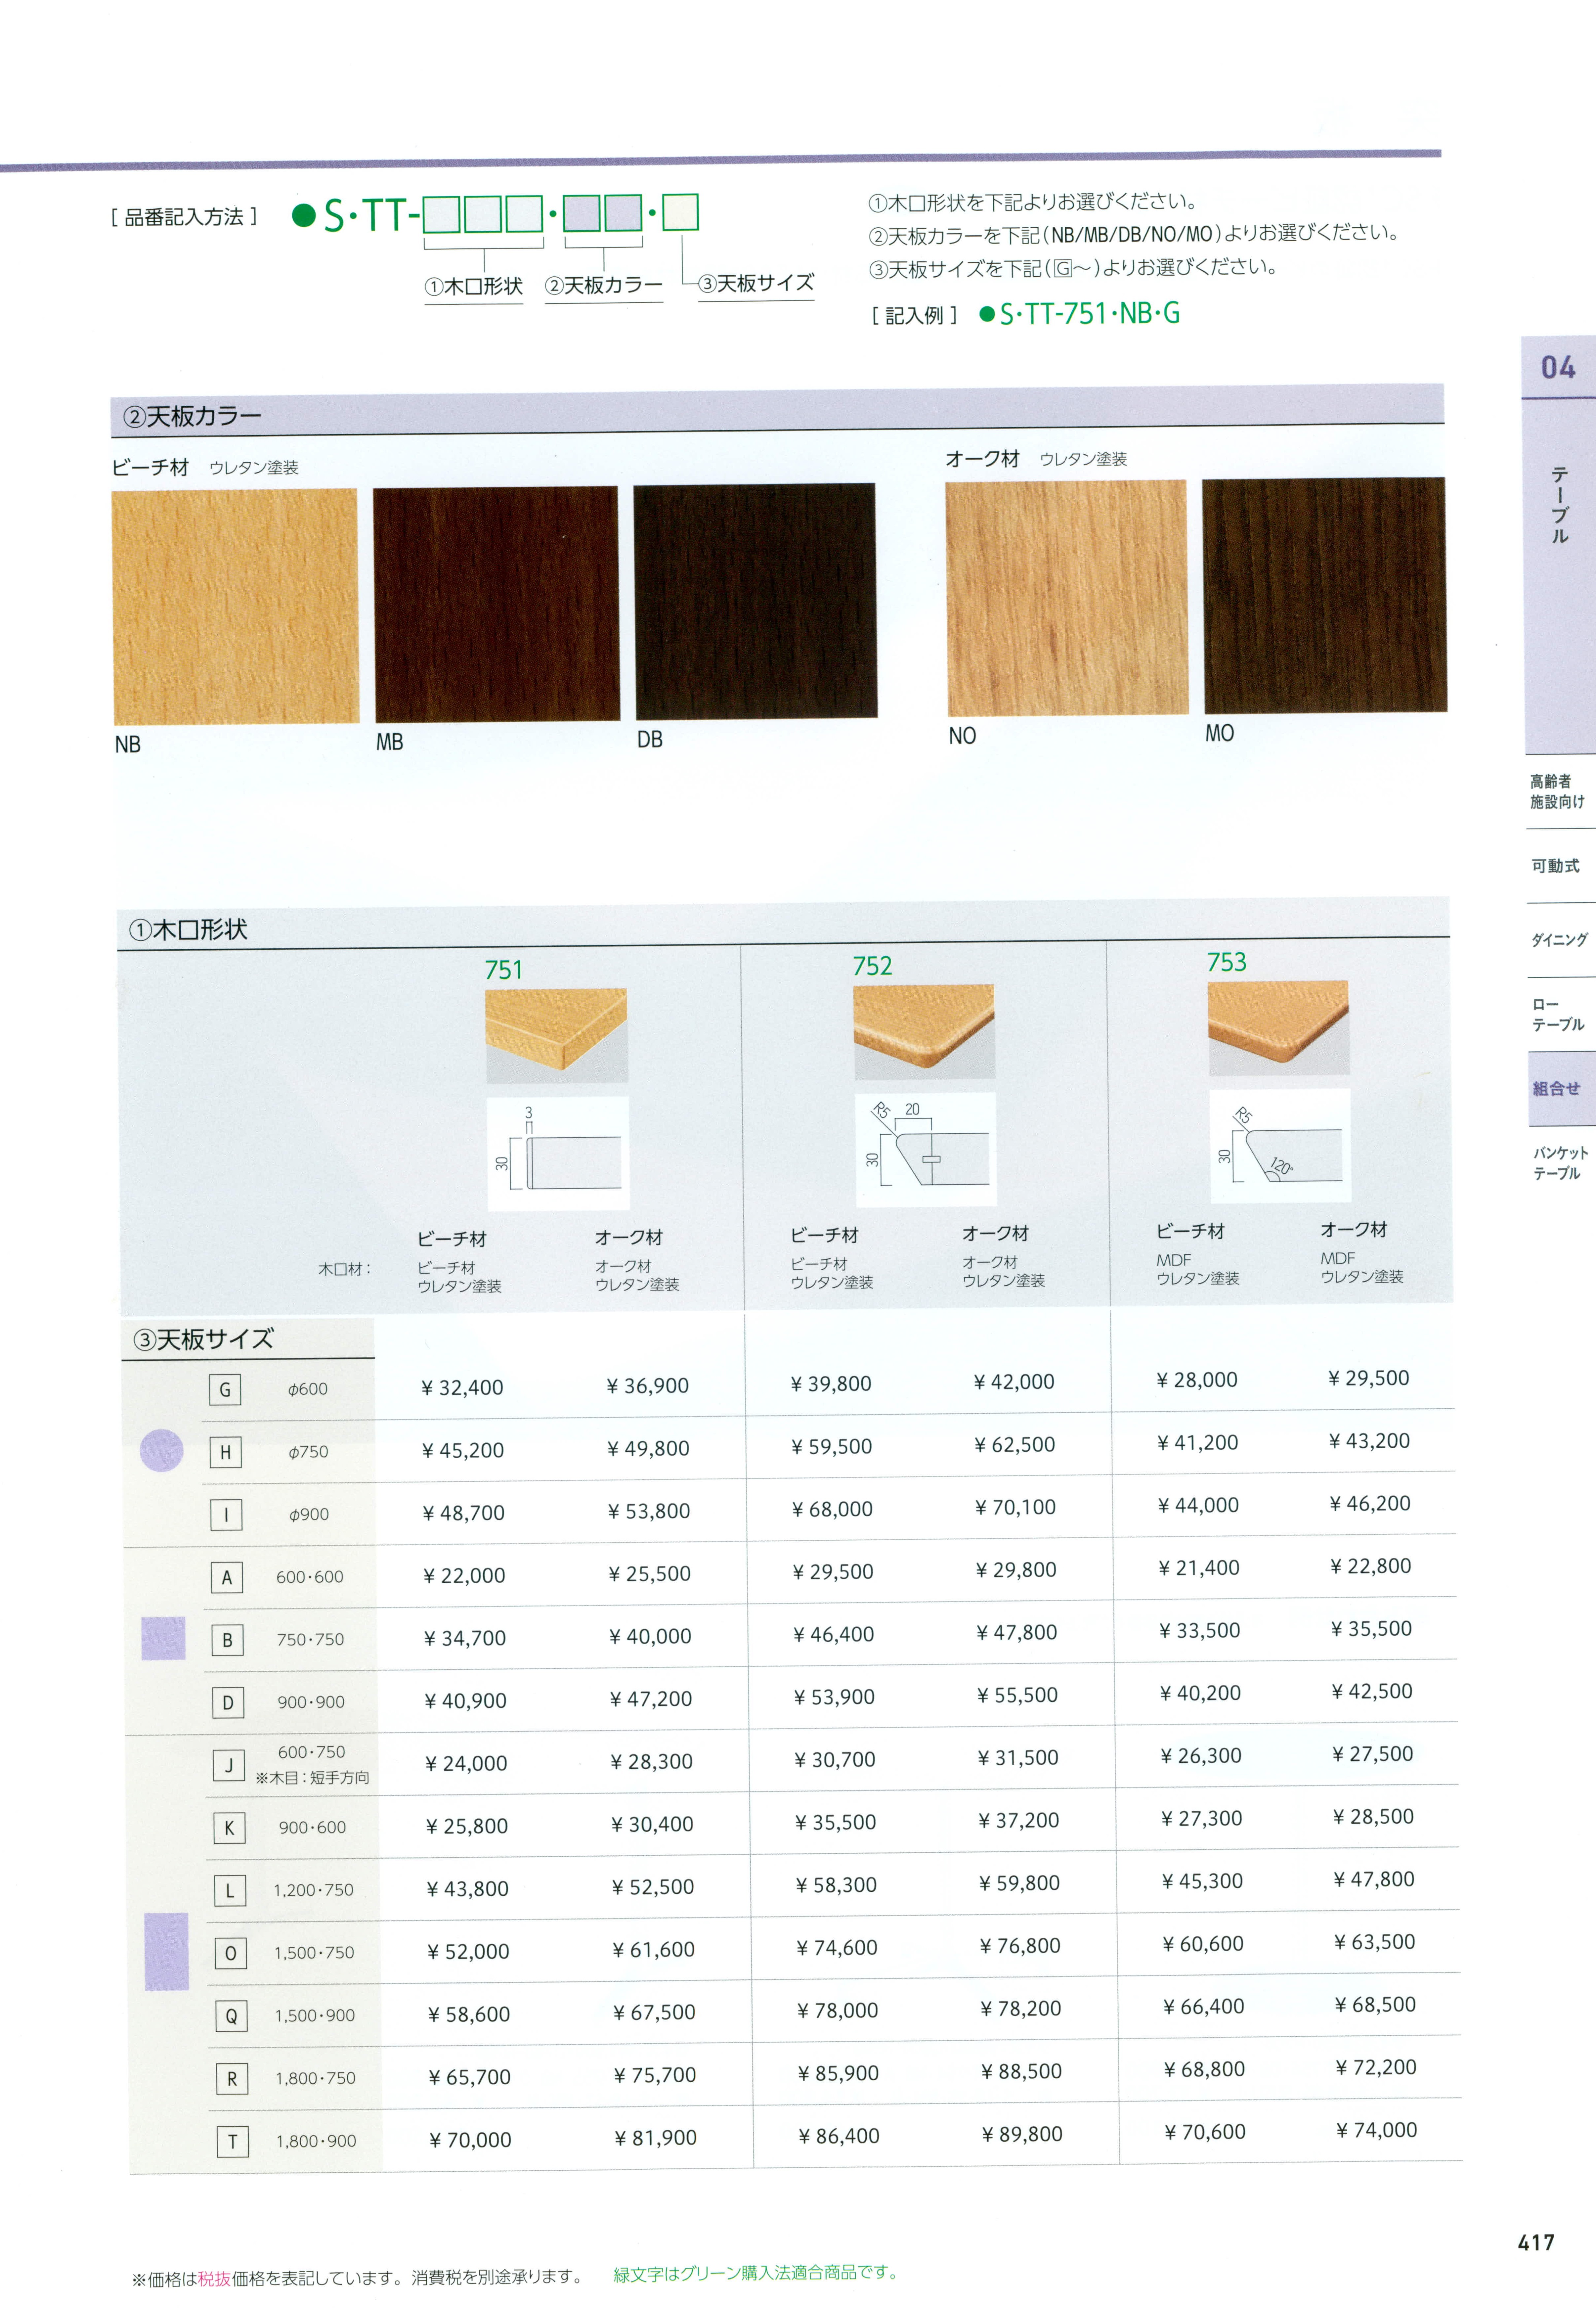Click the price ¥72,200
The height and width of the screenshot is (2308, 1596).
[1376, 2068]
